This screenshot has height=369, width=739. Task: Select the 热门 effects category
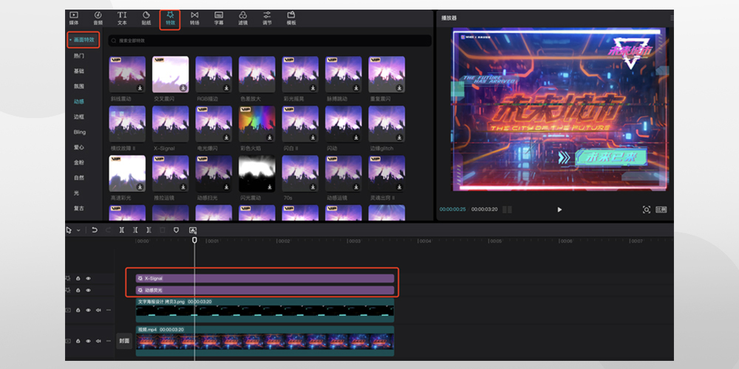coord(79,56)
